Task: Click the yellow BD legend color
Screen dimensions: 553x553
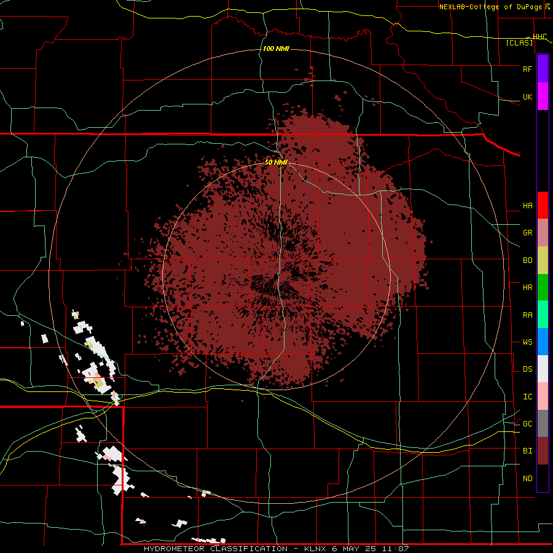Action: point(543,261)
